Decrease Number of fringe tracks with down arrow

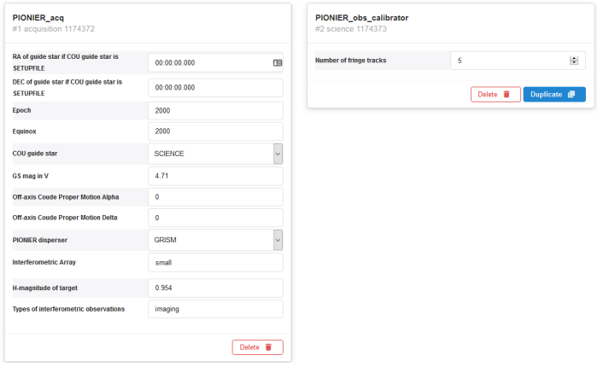click(573, 64)
